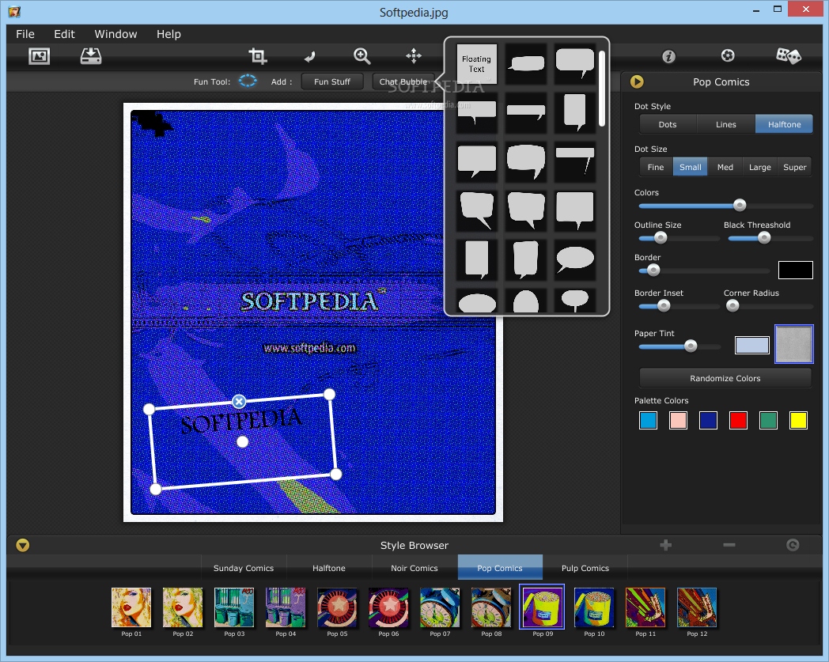This screenshot has width=829, height=662.
Task: Click the Fun Stuff button
Action: [x=332, y=81]
